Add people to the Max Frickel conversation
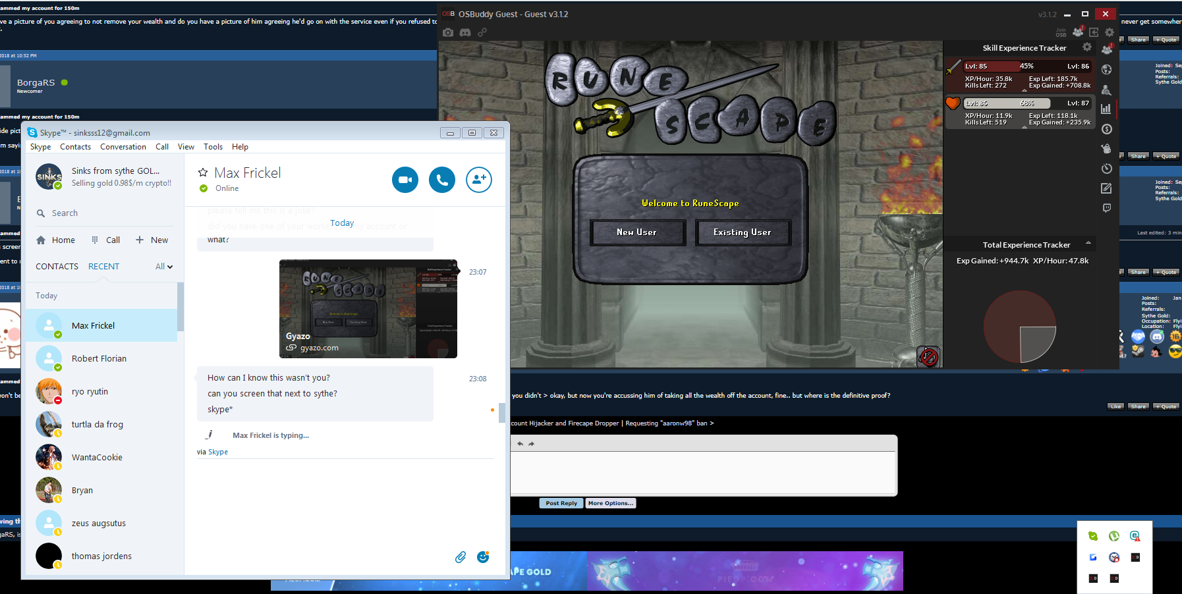Viewport: 1182px width, 594px height. point(479,180)
